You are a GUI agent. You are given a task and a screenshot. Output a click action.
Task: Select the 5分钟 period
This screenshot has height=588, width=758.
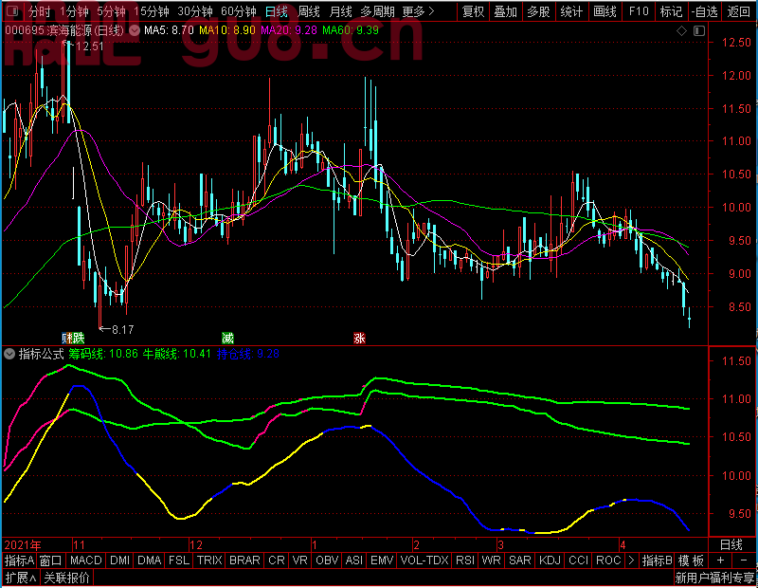[x=111, y=11]
